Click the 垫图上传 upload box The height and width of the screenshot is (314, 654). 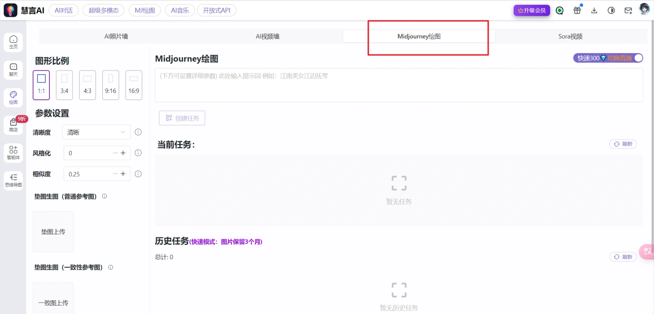coord(53,231)
